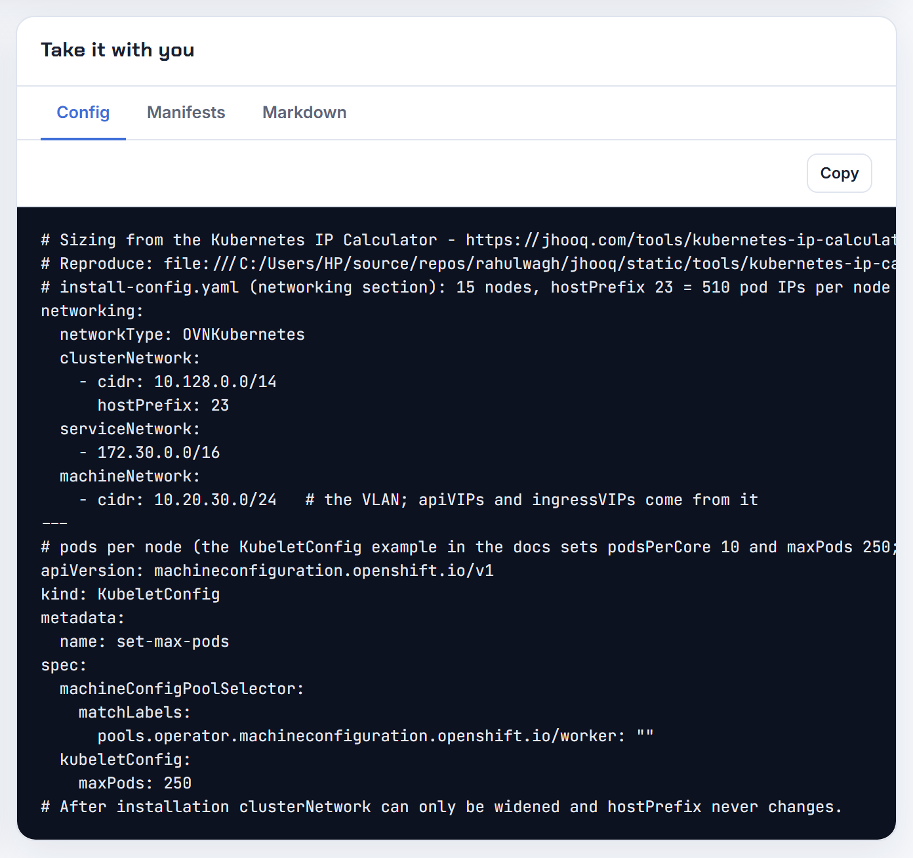The image size is (913, 858).
Task: Click the 'name: set-max-pods' line
Action: coord(144,642)
